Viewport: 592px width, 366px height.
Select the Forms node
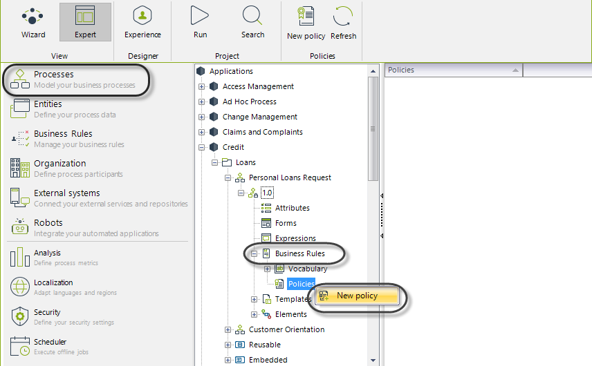(x=286, y=223)
